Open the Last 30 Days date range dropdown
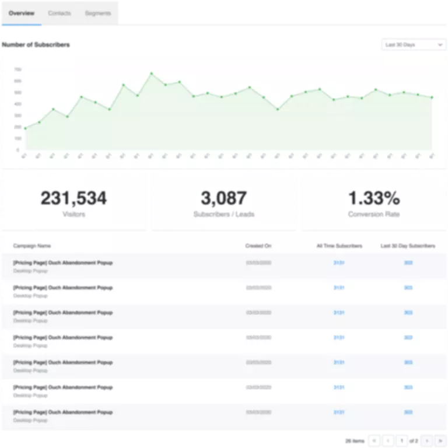 coord(413,45)
